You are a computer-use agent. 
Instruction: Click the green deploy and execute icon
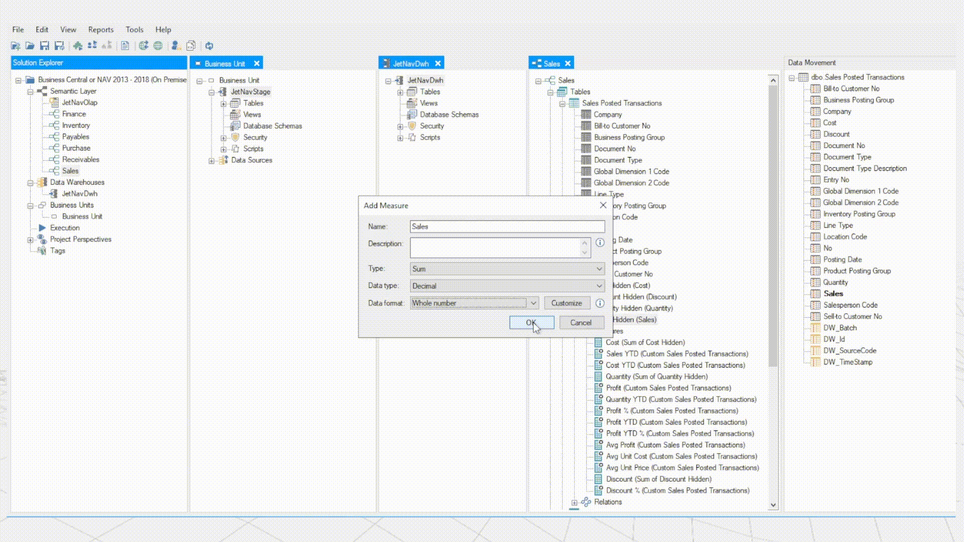(78, 46)
